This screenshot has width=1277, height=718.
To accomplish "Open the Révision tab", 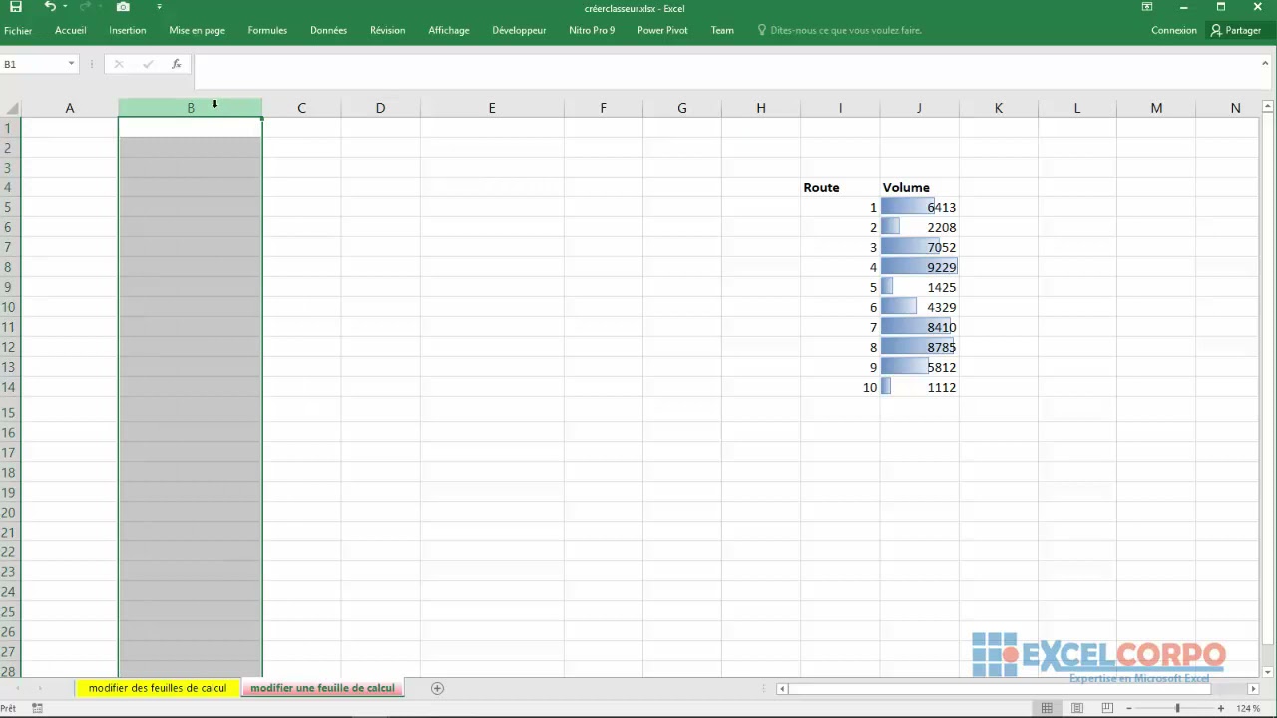I will (x=387, y=30).
